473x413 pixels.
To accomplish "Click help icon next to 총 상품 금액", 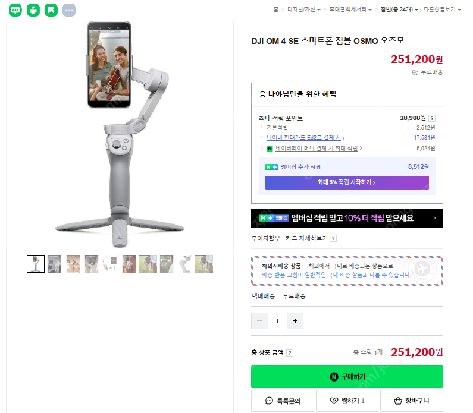I will click(x=290, y=352).
